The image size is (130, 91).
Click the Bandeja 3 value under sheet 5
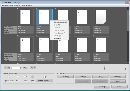click(101, 29)
